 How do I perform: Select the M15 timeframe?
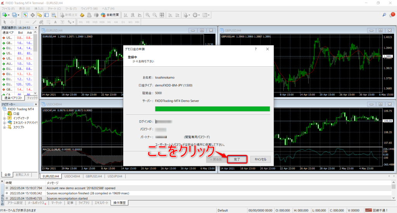pyautogui.click(x=95, y=22)
